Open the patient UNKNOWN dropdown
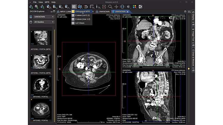This screenshot has height=125, width=223. coord(44,17)
